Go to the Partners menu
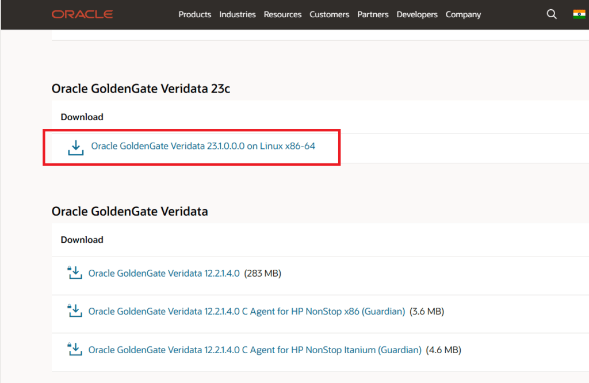This screenshot has width=589, height=383. 373,14
